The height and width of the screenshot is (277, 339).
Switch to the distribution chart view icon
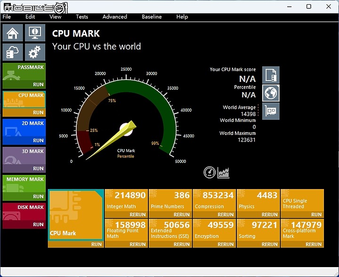click(223, 172)
